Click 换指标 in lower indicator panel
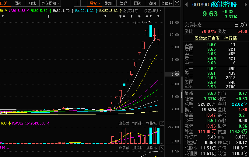249x157 pixels. (x=152, y=148)
